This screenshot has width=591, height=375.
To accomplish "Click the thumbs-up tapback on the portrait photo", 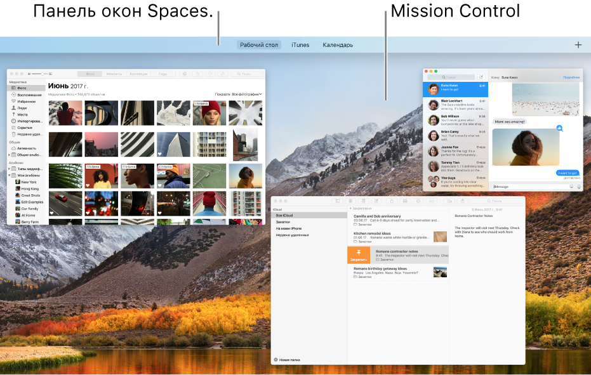I will pyautogui.click(x=560, y=128).
